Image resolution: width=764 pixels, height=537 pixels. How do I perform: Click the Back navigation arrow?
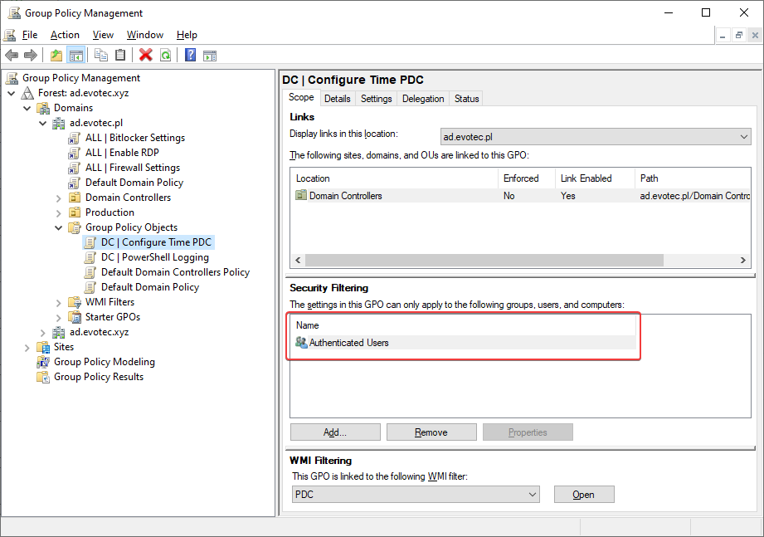pos(11,56)
